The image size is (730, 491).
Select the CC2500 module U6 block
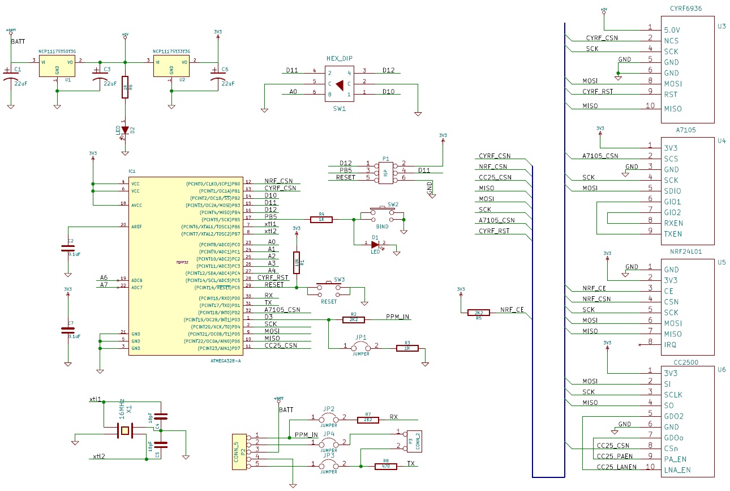(x=688, y=421)
